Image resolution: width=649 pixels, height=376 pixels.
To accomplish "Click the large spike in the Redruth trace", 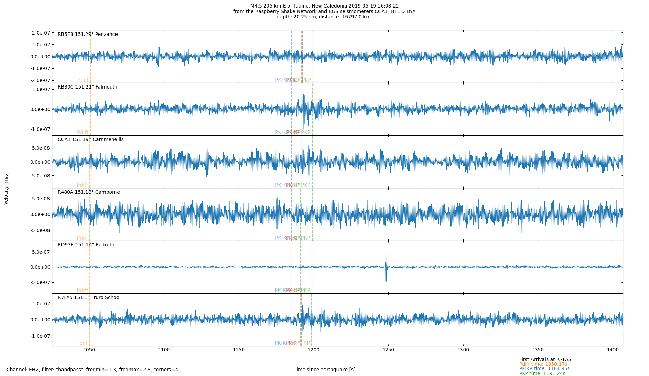I will tap(386, 264).
